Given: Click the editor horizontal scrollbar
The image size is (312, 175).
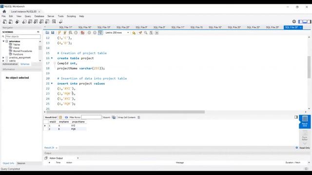Looking at the screenshot, I should pos(125,112).
